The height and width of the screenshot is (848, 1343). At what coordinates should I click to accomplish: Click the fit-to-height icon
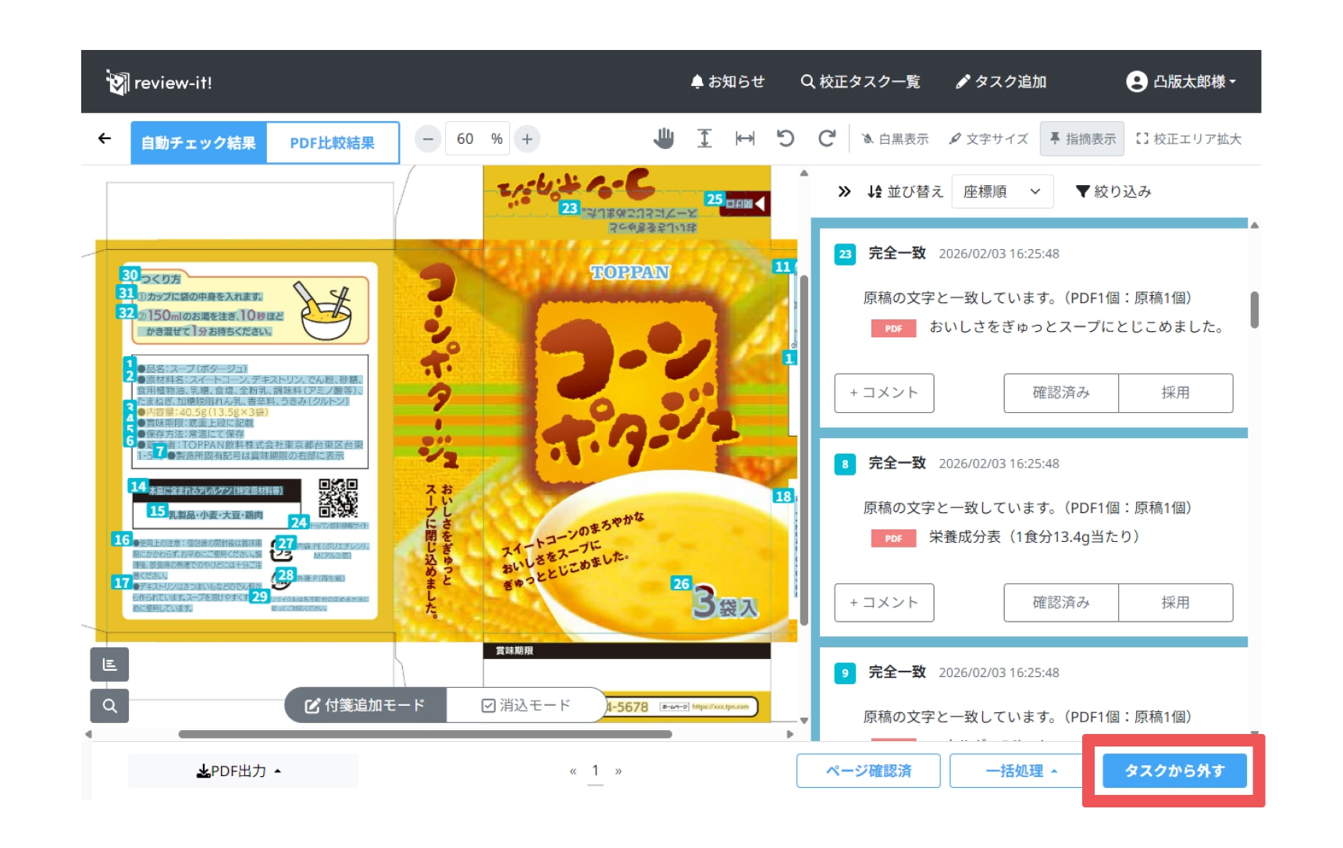pos(704,139)
